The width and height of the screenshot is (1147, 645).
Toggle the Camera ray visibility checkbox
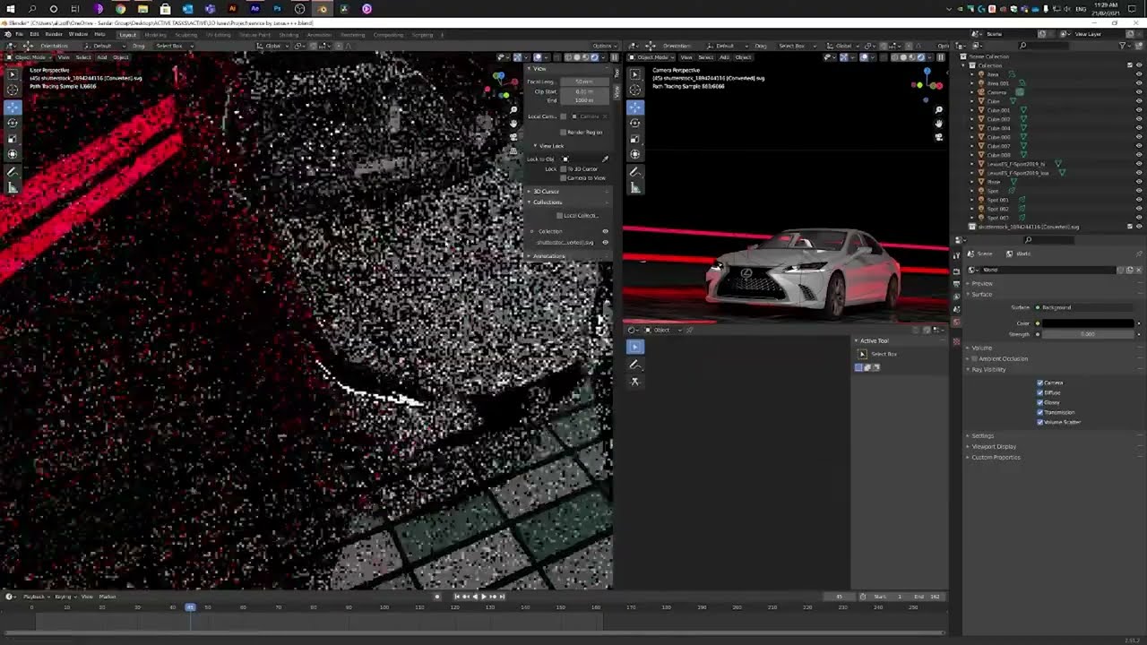coord(1040,383)
